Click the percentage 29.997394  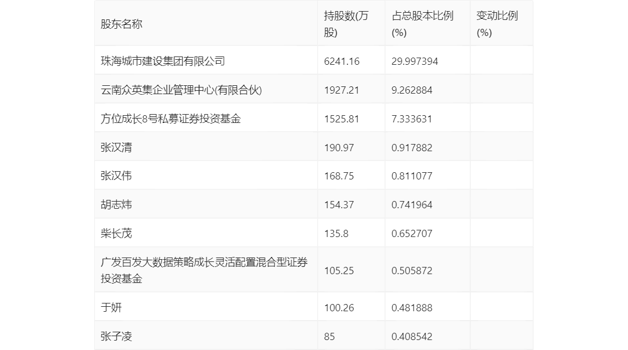pos(415,61)
